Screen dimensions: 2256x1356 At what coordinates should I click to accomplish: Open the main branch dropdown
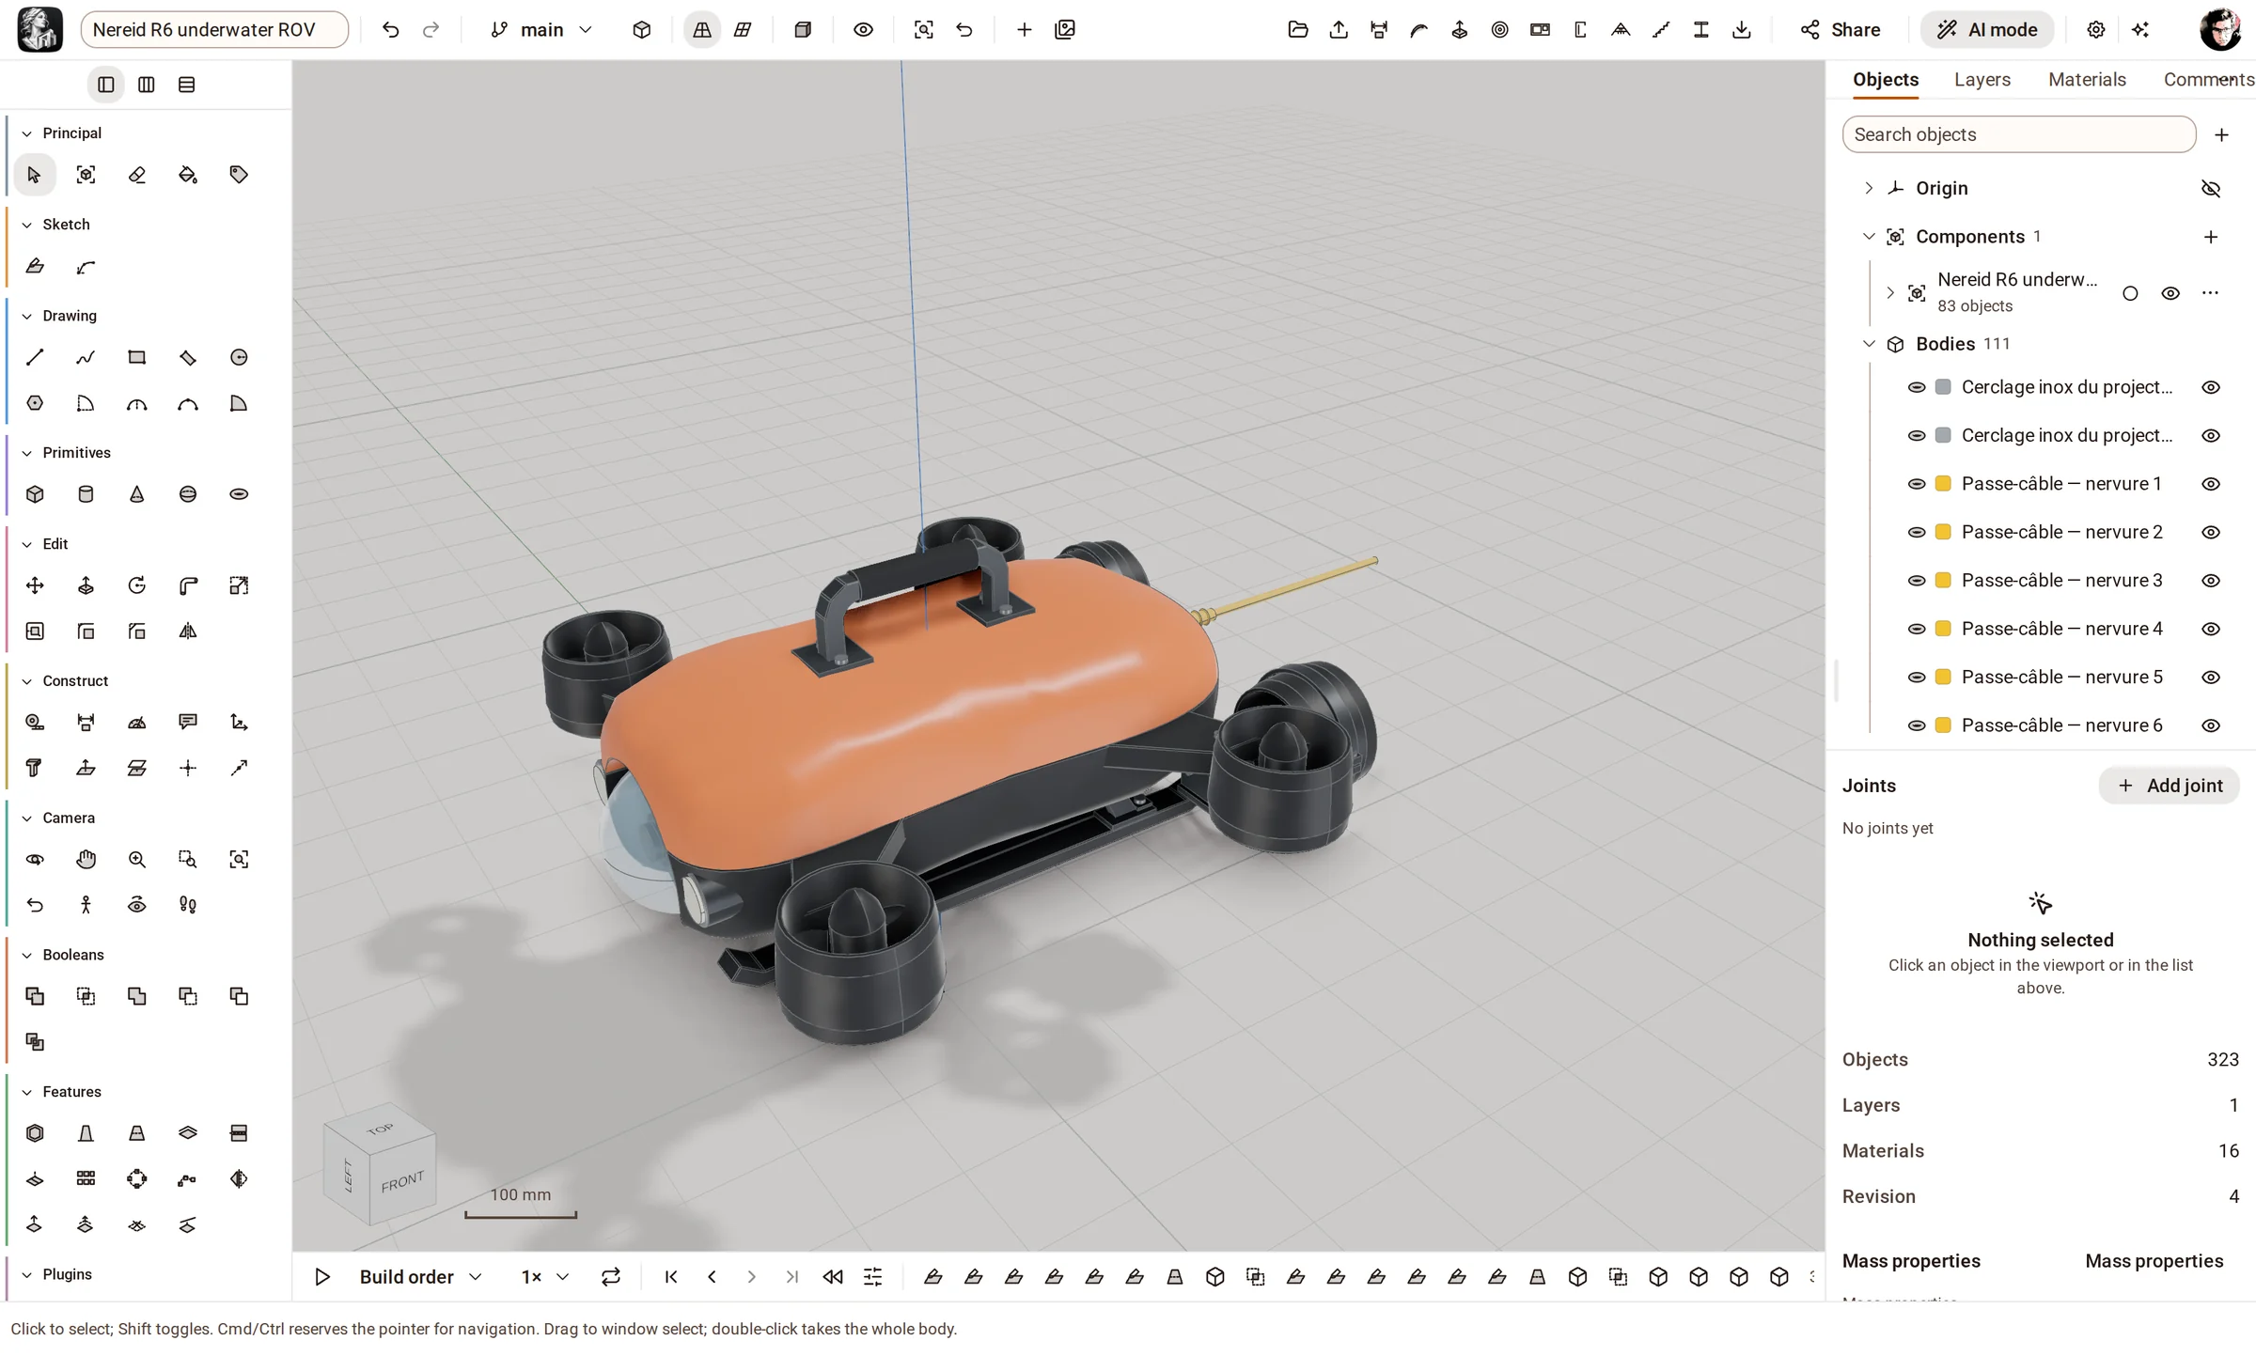click(541, 30)
